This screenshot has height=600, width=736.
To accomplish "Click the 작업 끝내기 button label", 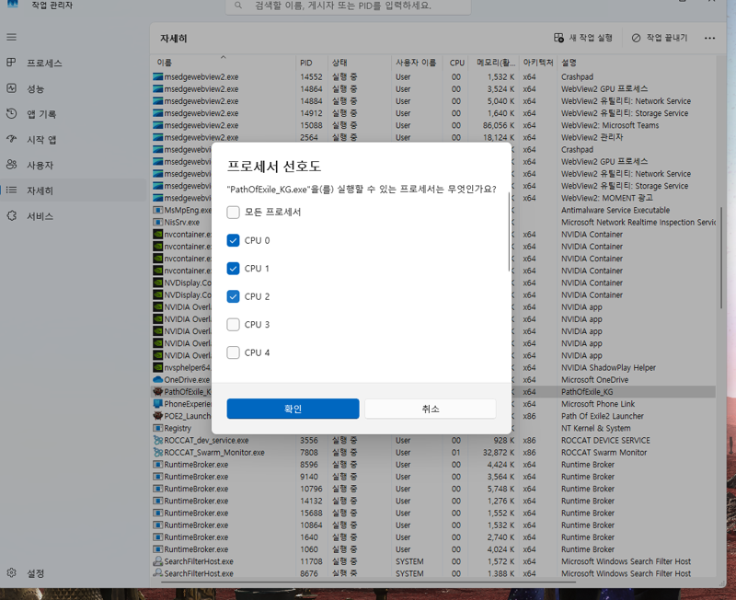I will point(666,38).
